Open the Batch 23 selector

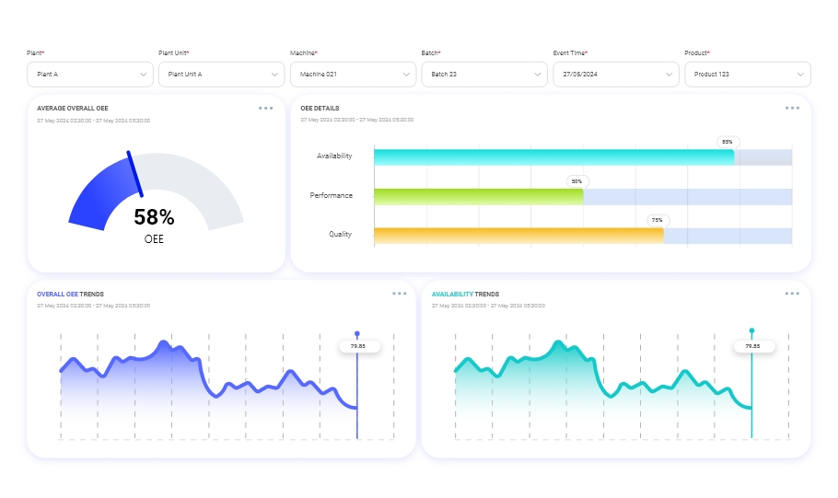coord(484,74)
